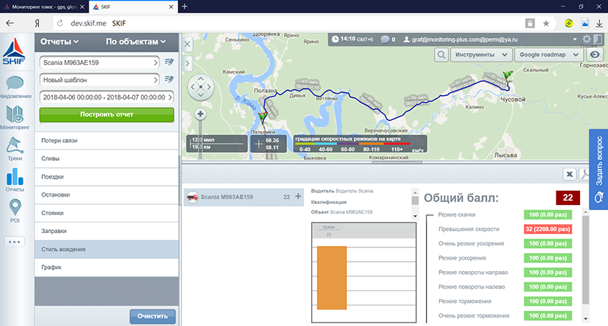Click the start flag marker near Пальники
Viewport: 608px width, 326px height.
(x=263, y=117)
